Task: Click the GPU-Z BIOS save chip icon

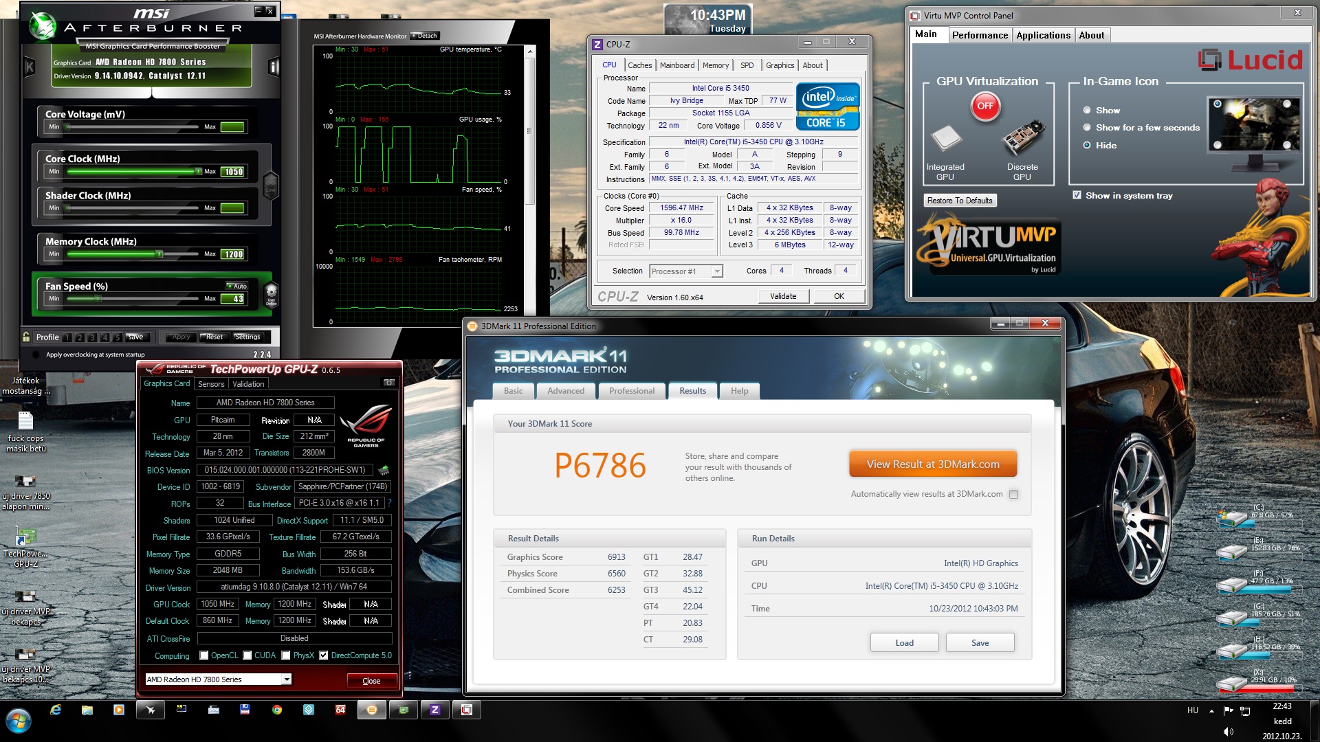Action: pos(384,470)
